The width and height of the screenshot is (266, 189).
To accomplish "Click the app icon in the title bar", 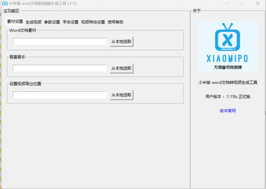I will coord(5,4).
